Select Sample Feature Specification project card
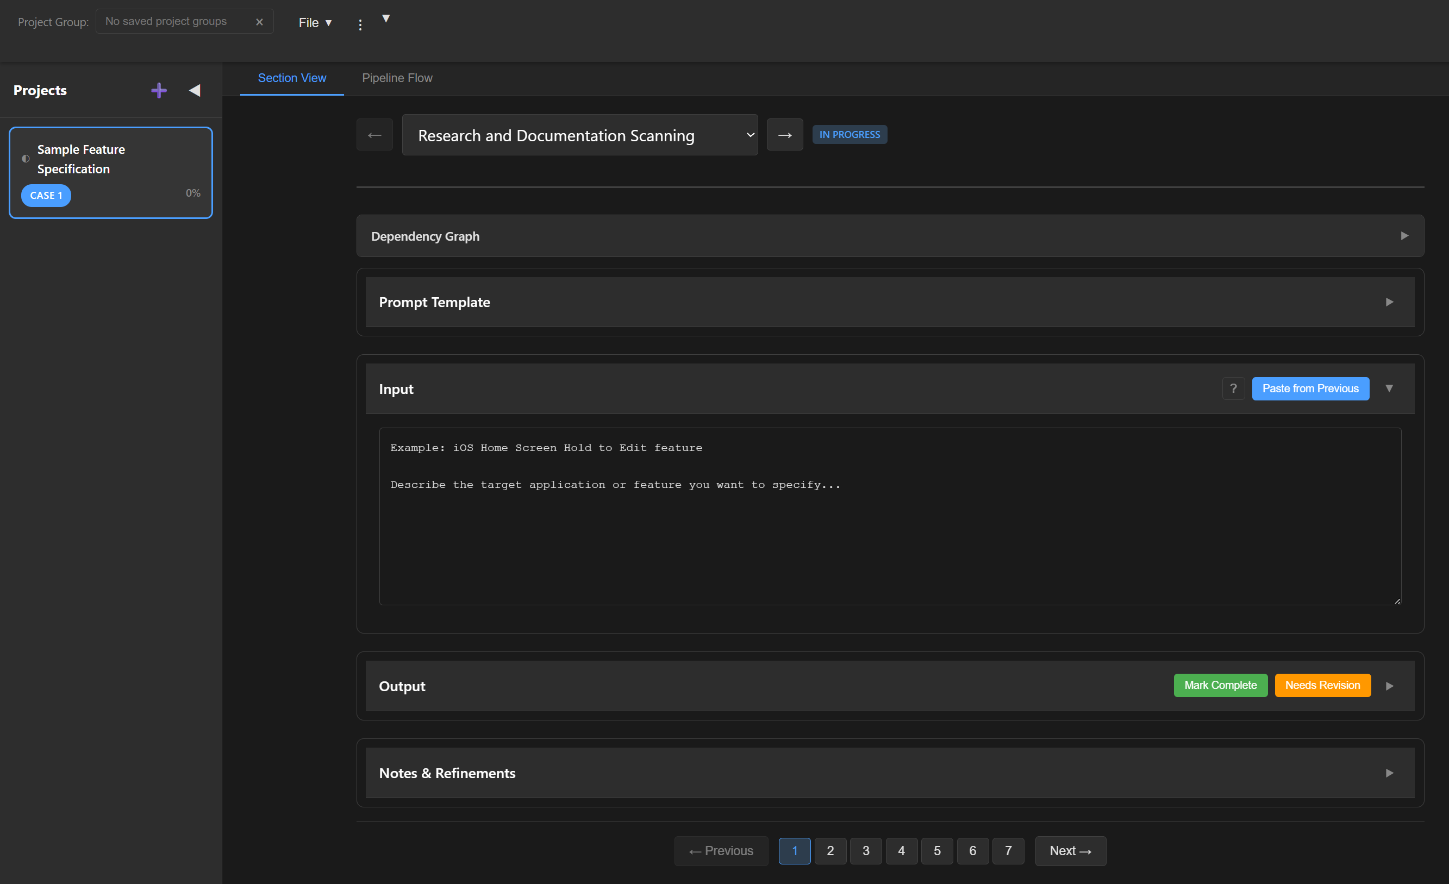Image resolution: width=1449 pixels, height=884 pixels. (110, 173)
